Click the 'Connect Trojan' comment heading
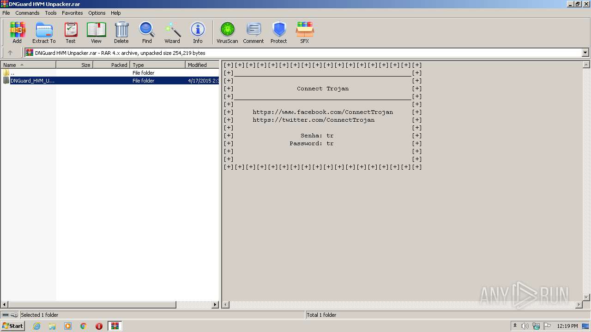The width and height of the screenshot is (591, 332). click(x=323, y=89)
